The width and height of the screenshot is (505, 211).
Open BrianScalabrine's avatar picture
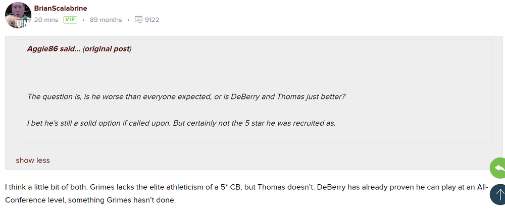(17, 14)
